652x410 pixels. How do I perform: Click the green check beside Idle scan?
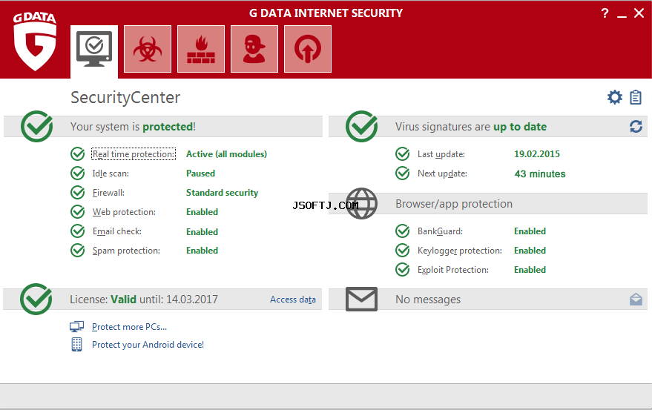tap(78, 173)
